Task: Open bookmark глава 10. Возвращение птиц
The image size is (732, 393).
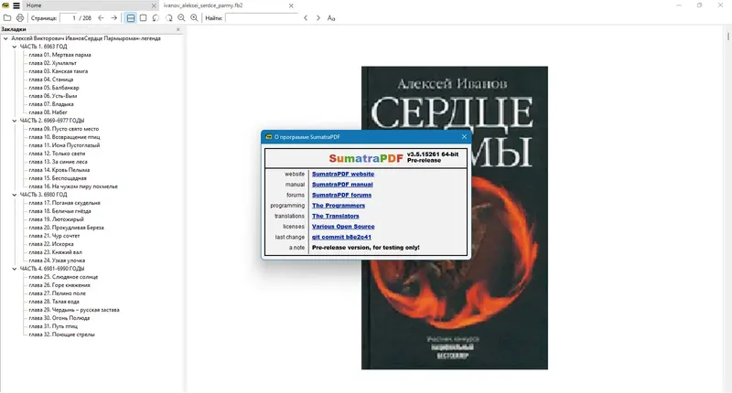Action: pyautogui.click(x=64, y=137)
